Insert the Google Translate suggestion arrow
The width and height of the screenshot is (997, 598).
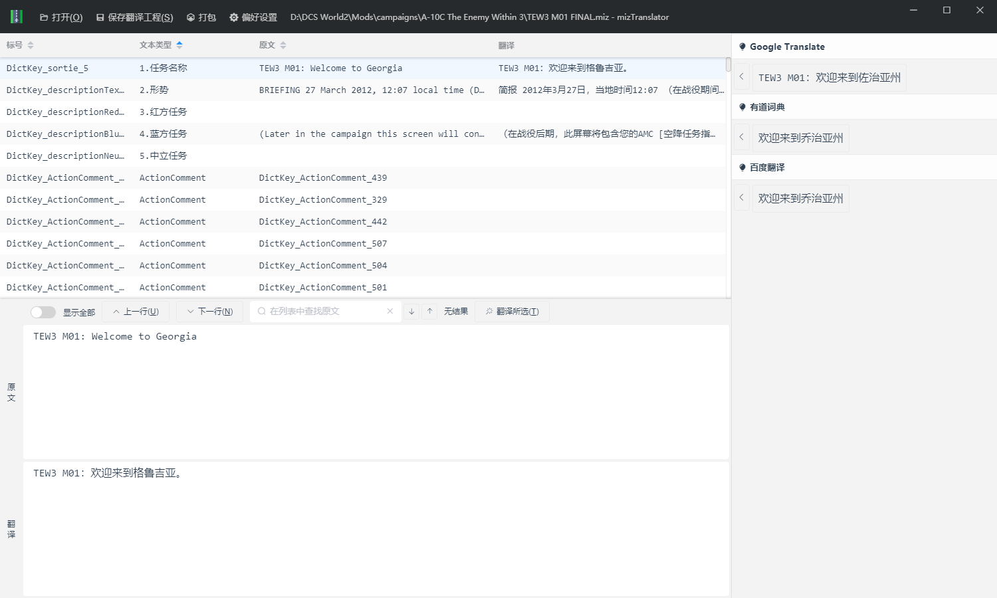point(742,77)
